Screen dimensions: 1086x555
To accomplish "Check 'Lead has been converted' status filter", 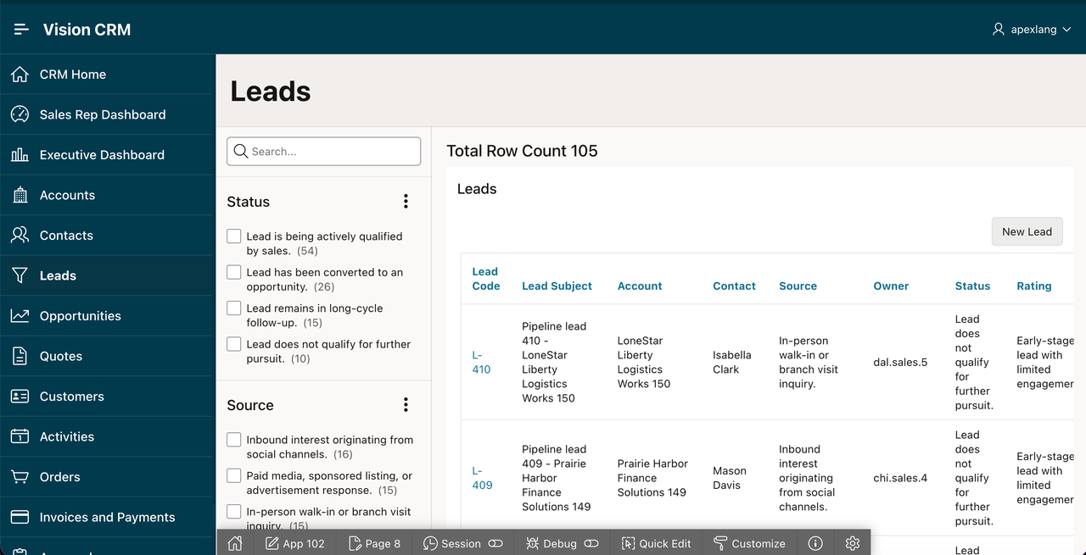I will pyautogui.click(x=234, y=272).
